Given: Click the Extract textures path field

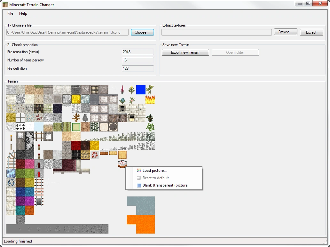Looking at the screenshot, I should [x=216, y=32].
